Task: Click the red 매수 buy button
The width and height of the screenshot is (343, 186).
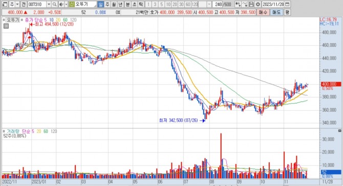Action: [x=263, y=12]
